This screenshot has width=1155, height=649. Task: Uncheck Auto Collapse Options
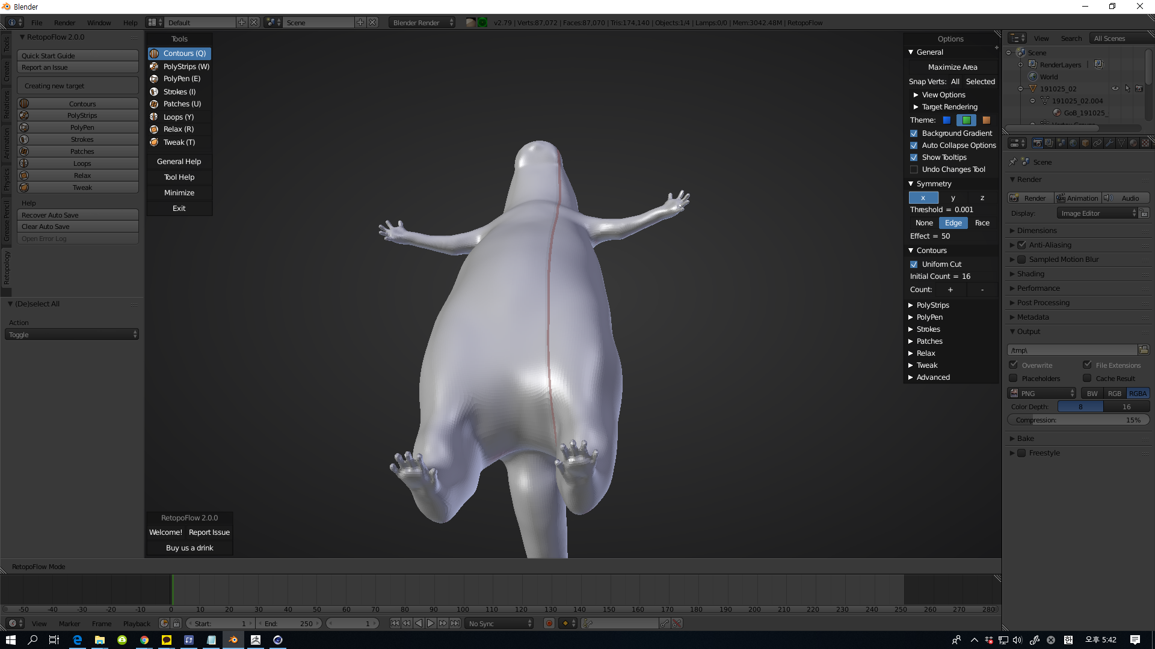pos(914,145)
